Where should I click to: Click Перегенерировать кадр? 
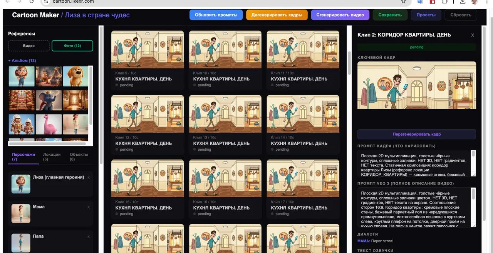coord(417,134)
